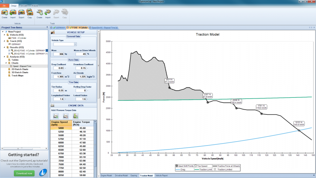Screen dimensions: 316x178
Task: Click the track Import icon
Action: [x=48, y=12]
